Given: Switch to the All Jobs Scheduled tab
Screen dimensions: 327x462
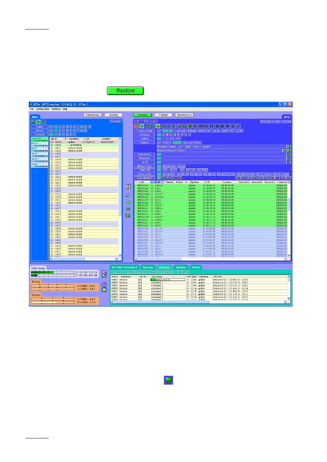Looking at the screenshot, I should point(124,267).
